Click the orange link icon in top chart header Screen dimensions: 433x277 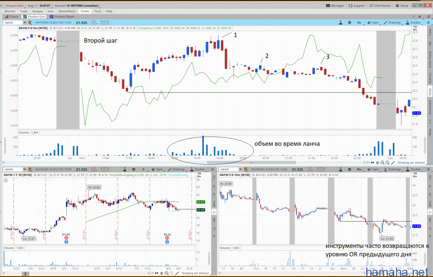[30, 23]
